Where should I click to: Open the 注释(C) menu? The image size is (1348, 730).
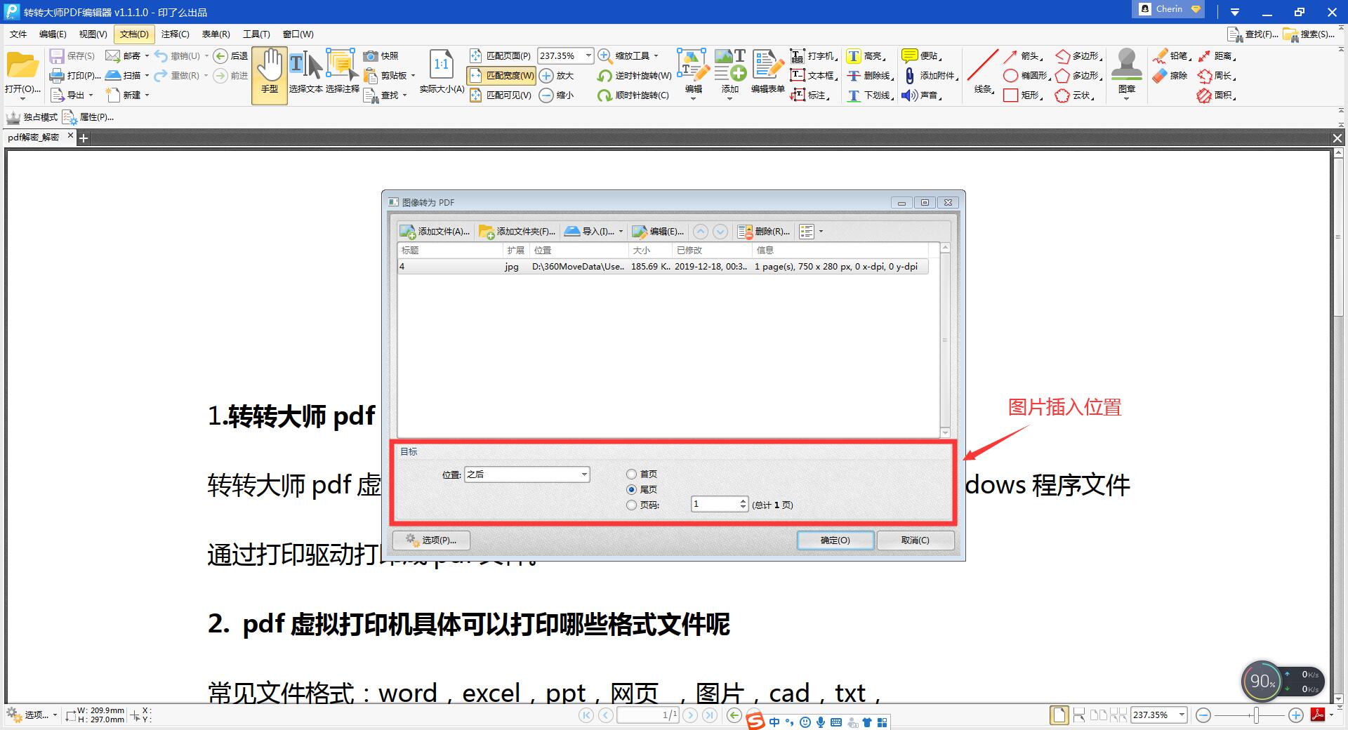point(176,34)
